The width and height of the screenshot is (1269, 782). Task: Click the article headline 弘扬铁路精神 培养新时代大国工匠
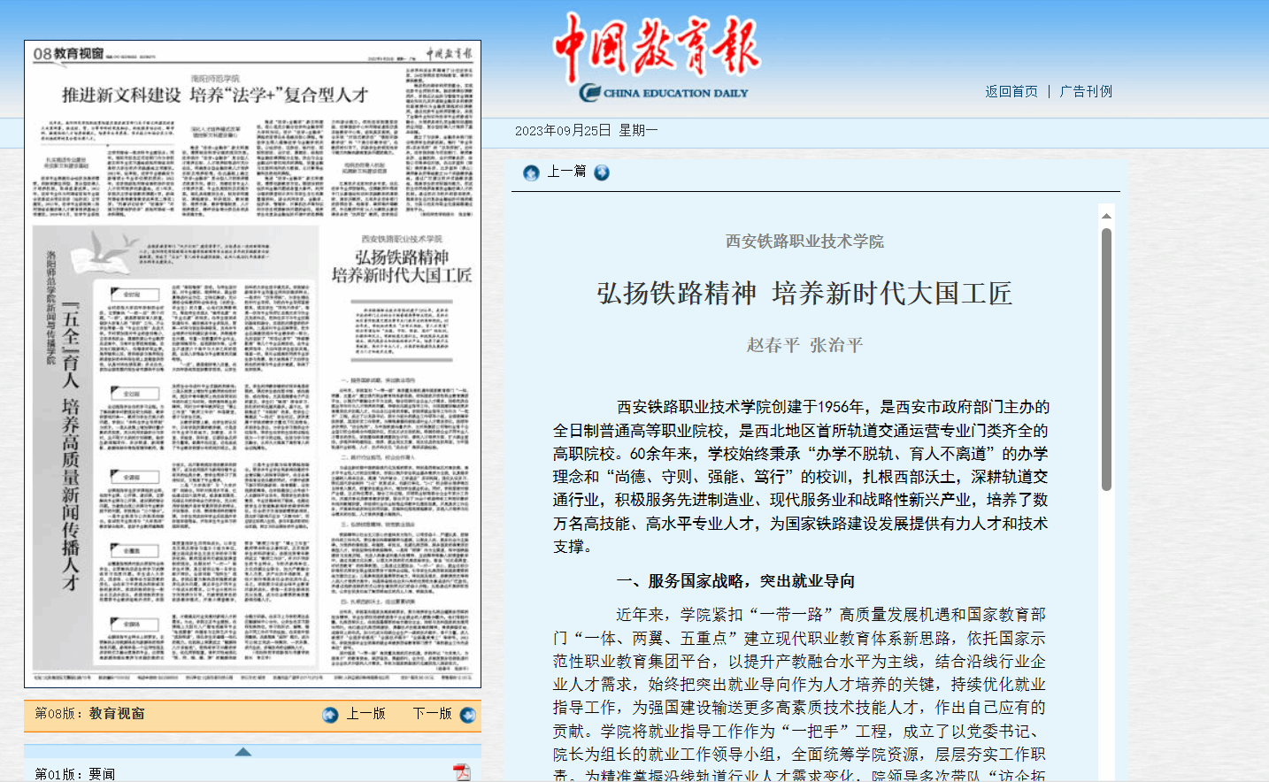click(x=804, y=294)
